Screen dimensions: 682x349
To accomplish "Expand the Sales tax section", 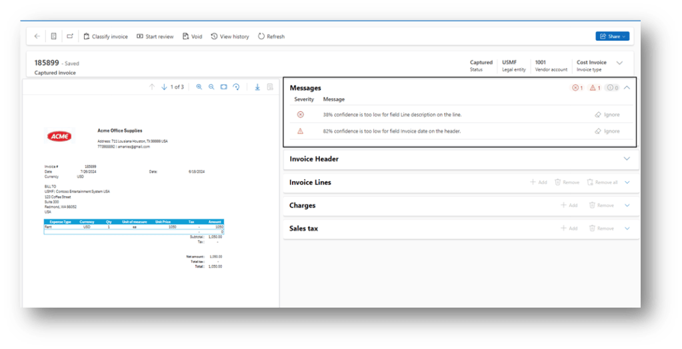I will (x=627, y=228).
